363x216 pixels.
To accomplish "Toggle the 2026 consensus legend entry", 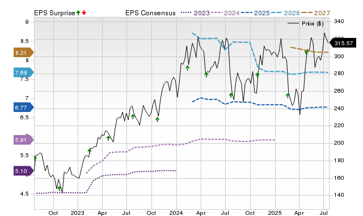I will (285, 13).
